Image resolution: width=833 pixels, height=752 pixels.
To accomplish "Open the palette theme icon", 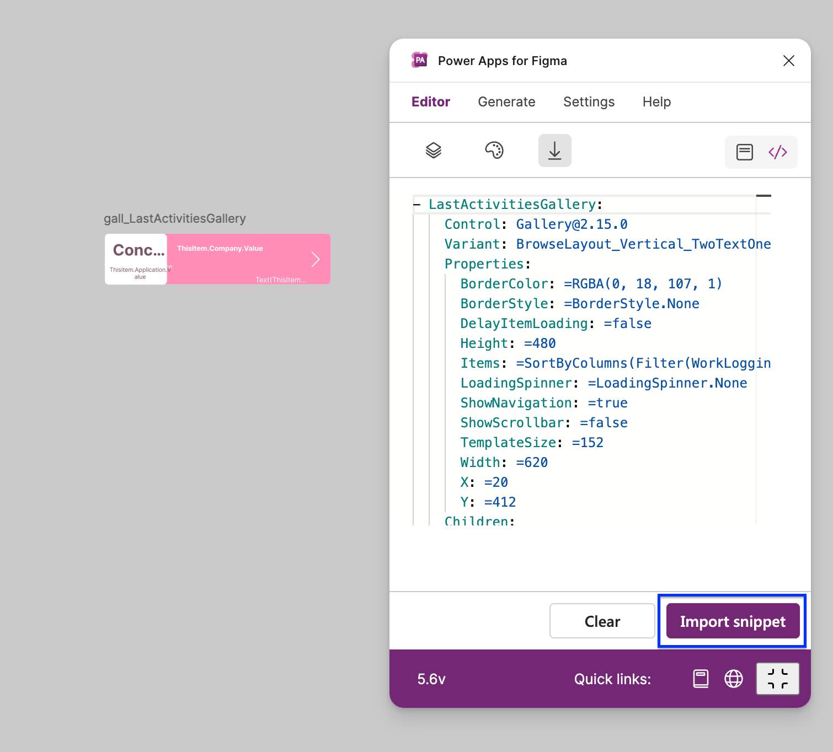I will pos(494,150).
